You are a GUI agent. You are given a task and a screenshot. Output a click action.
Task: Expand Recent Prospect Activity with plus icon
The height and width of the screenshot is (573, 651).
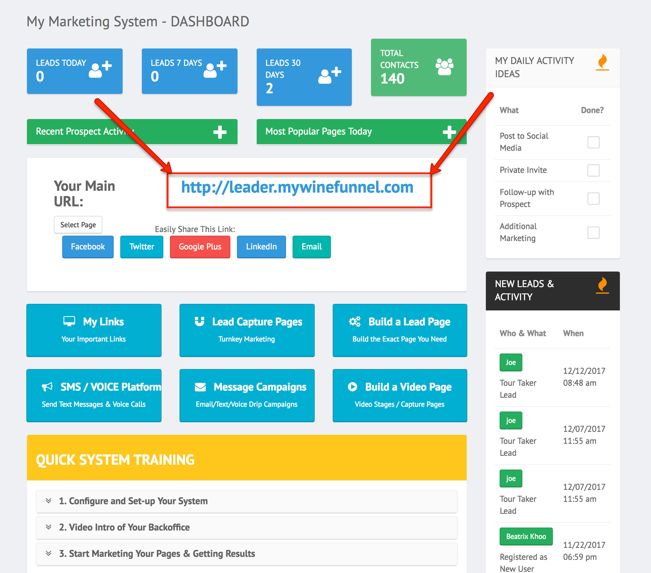pos(220,132)
